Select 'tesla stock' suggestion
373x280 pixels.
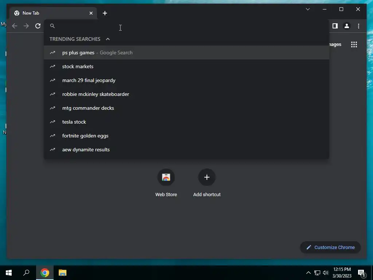[186, 122]
